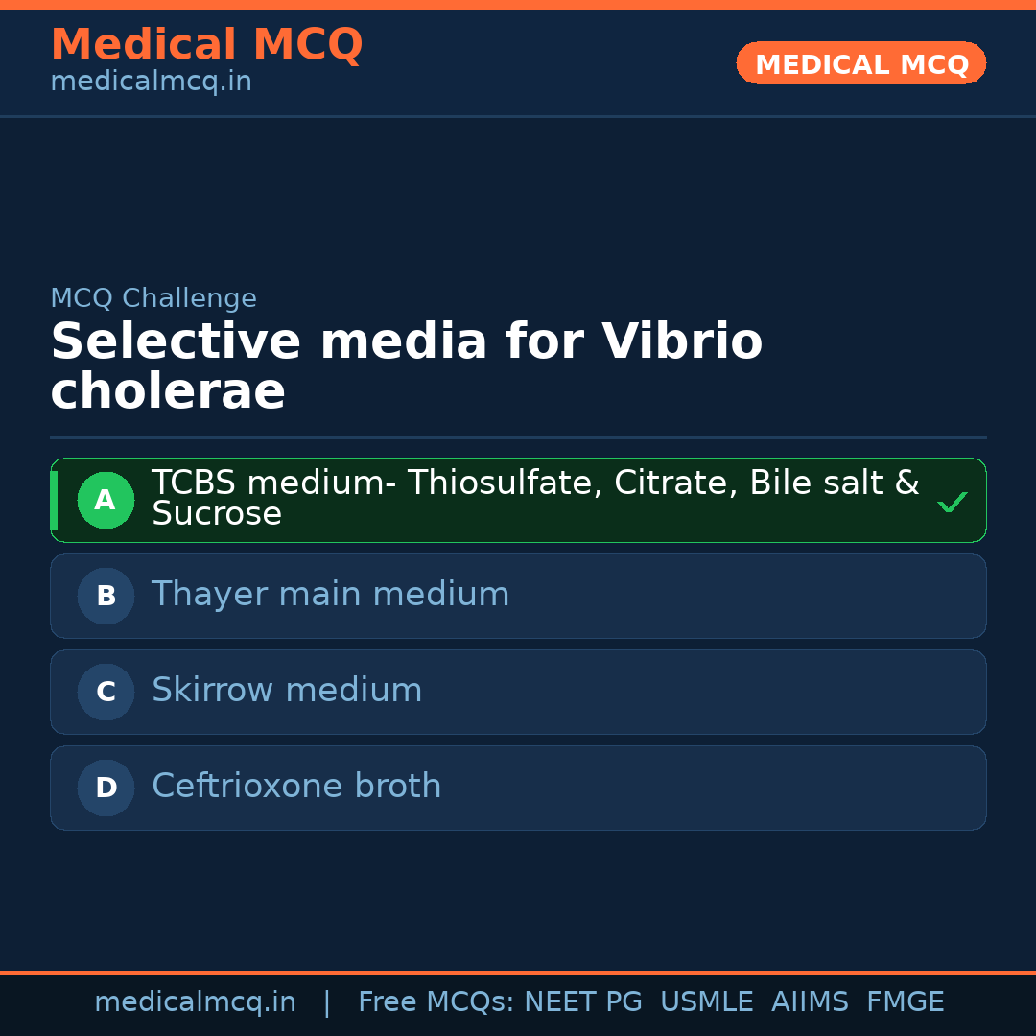Select the A letter circle
1036x1036 pixels.
tap(106, 500)
